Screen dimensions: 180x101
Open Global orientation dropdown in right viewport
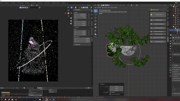click(x=123, y=5)
